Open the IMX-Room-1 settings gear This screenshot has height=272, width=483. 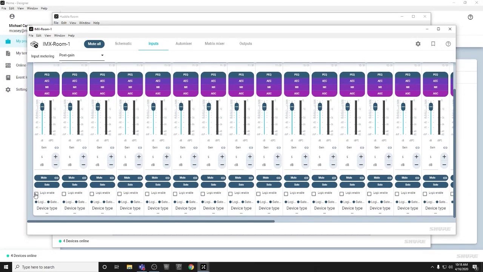pyautogui.click(x=418, y=44)
